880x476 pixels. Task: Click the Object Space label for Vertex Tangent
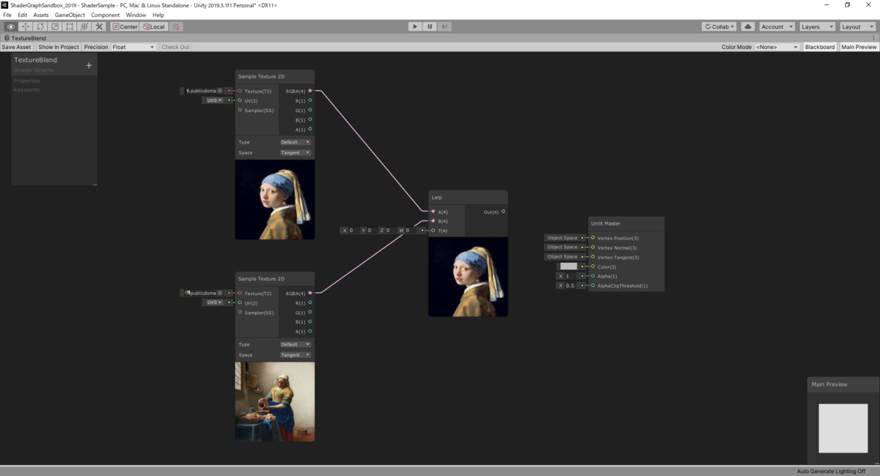(x=562, y=257)
